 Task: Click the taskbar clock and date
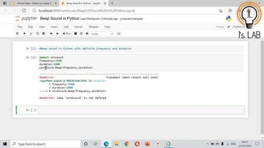pos(245,144)
